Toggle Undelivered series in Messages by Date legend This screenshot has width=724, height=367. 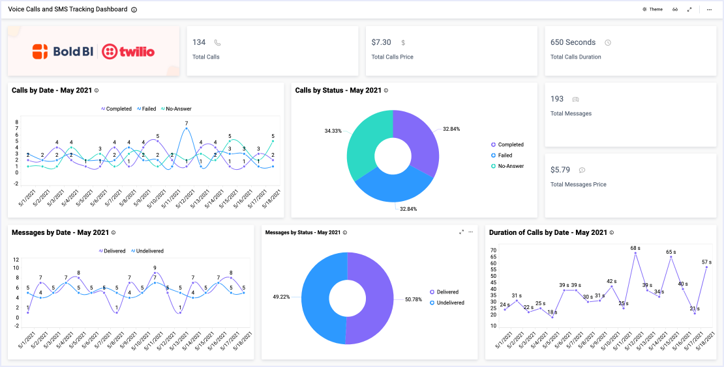pyautogui.click(x=147, y=251)
